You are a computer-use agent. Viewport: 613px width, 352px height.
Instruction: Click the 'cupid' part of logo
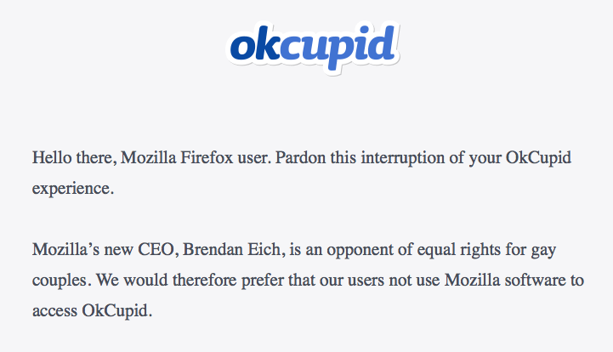coord(338,48)
